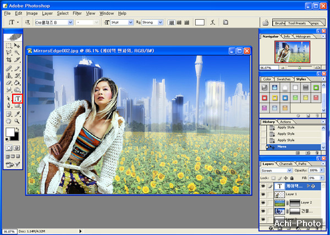Viewport: 330px width, 235px height.
Task: Open the font family dropdown
Action: point(54,22)
